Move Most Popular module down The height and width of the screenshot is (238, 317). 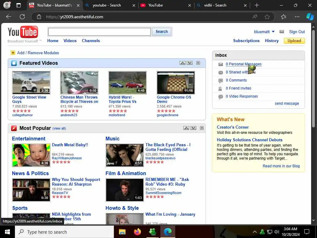[x=193, y=128]
